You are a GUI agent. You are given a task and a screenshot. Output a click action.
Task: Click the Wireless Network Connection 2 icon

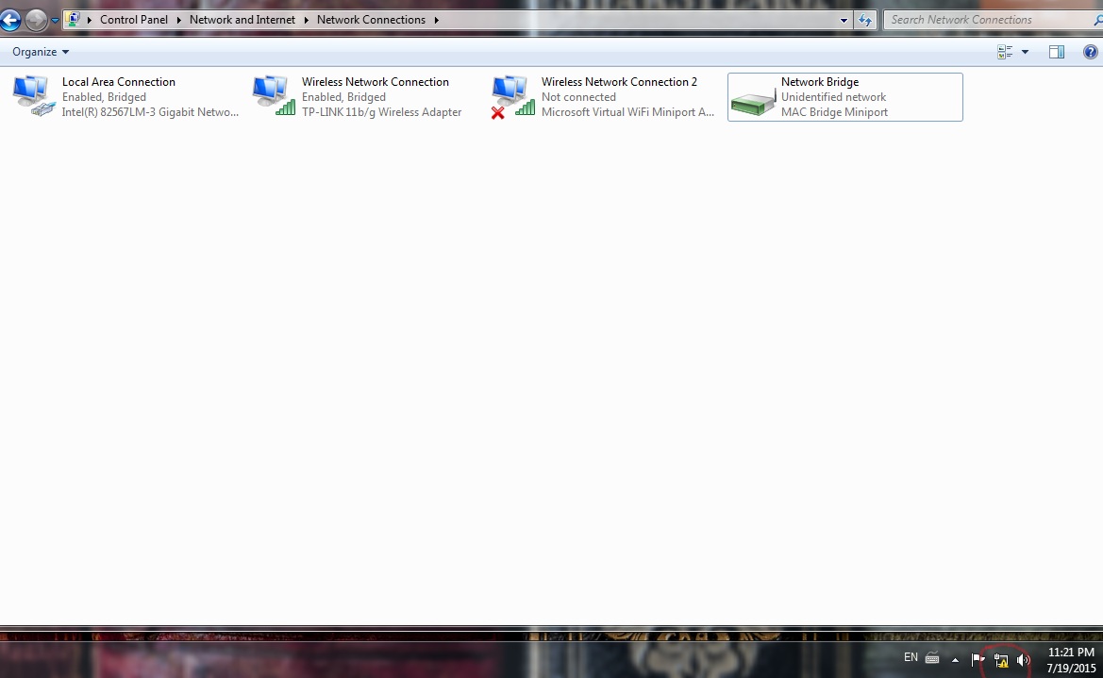[513, 96]
